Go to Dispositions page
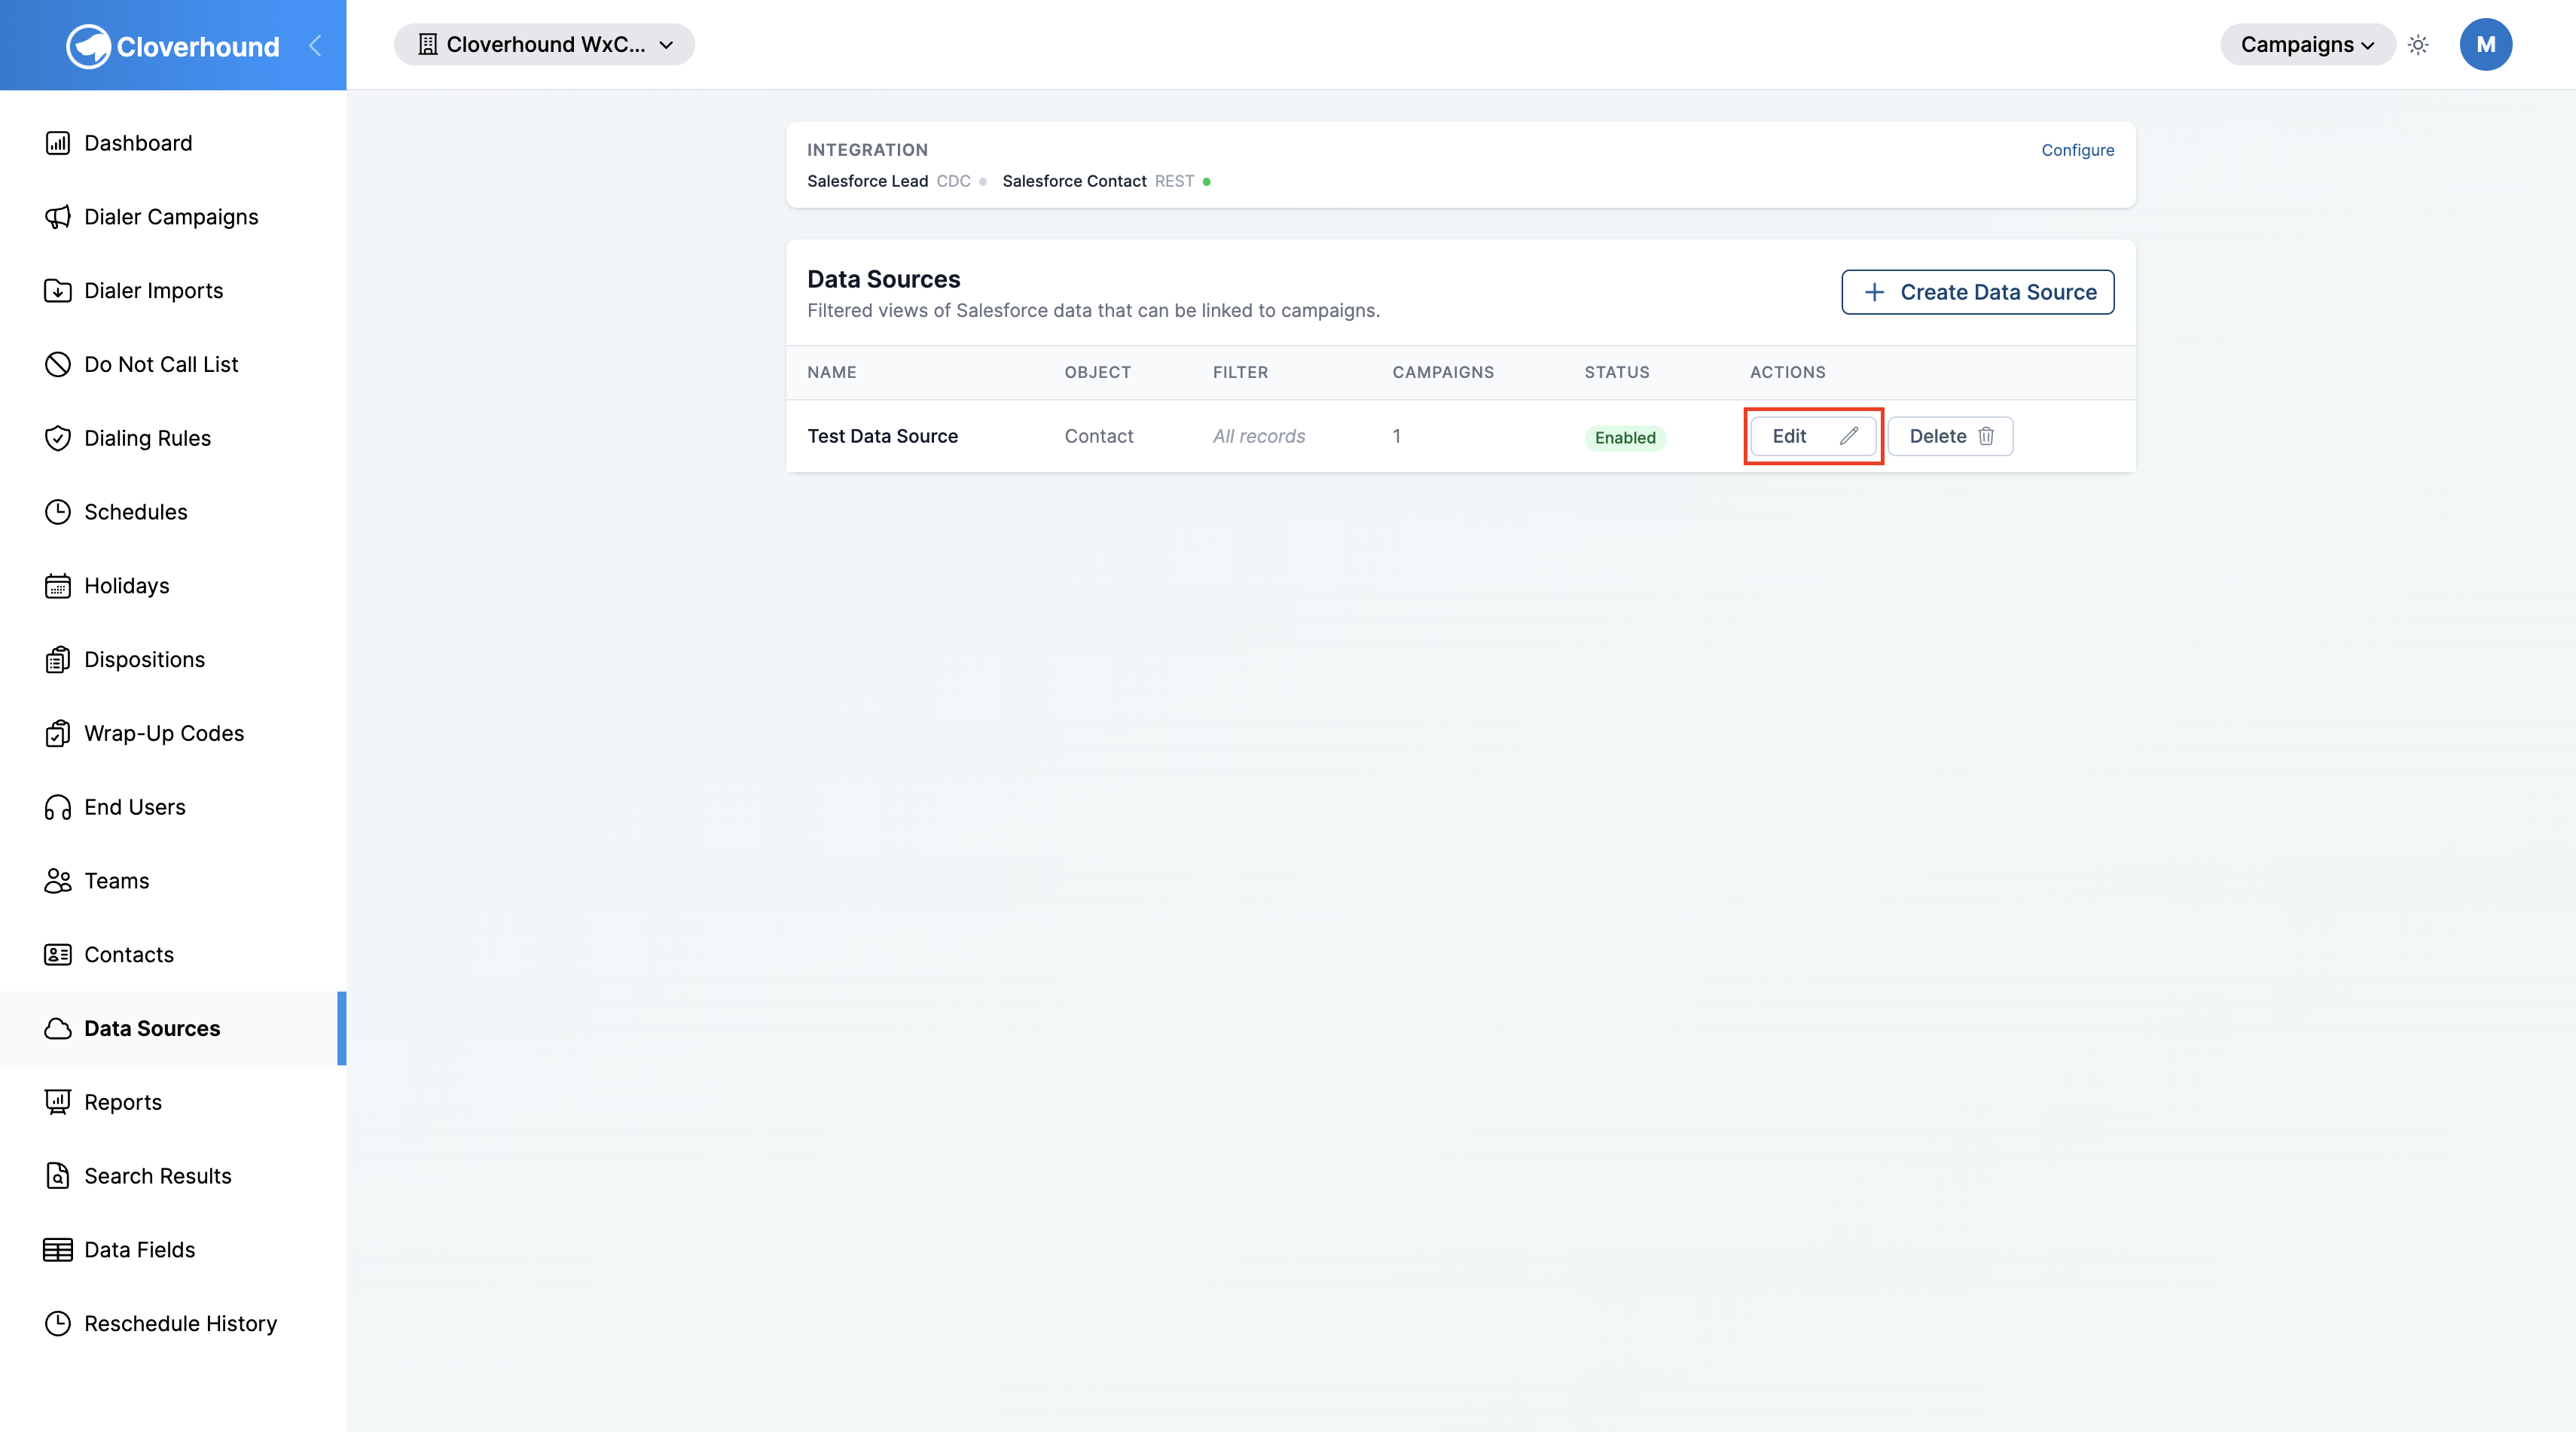The width and height of the screenshot is (2576, 1432). tap(173, 660)
